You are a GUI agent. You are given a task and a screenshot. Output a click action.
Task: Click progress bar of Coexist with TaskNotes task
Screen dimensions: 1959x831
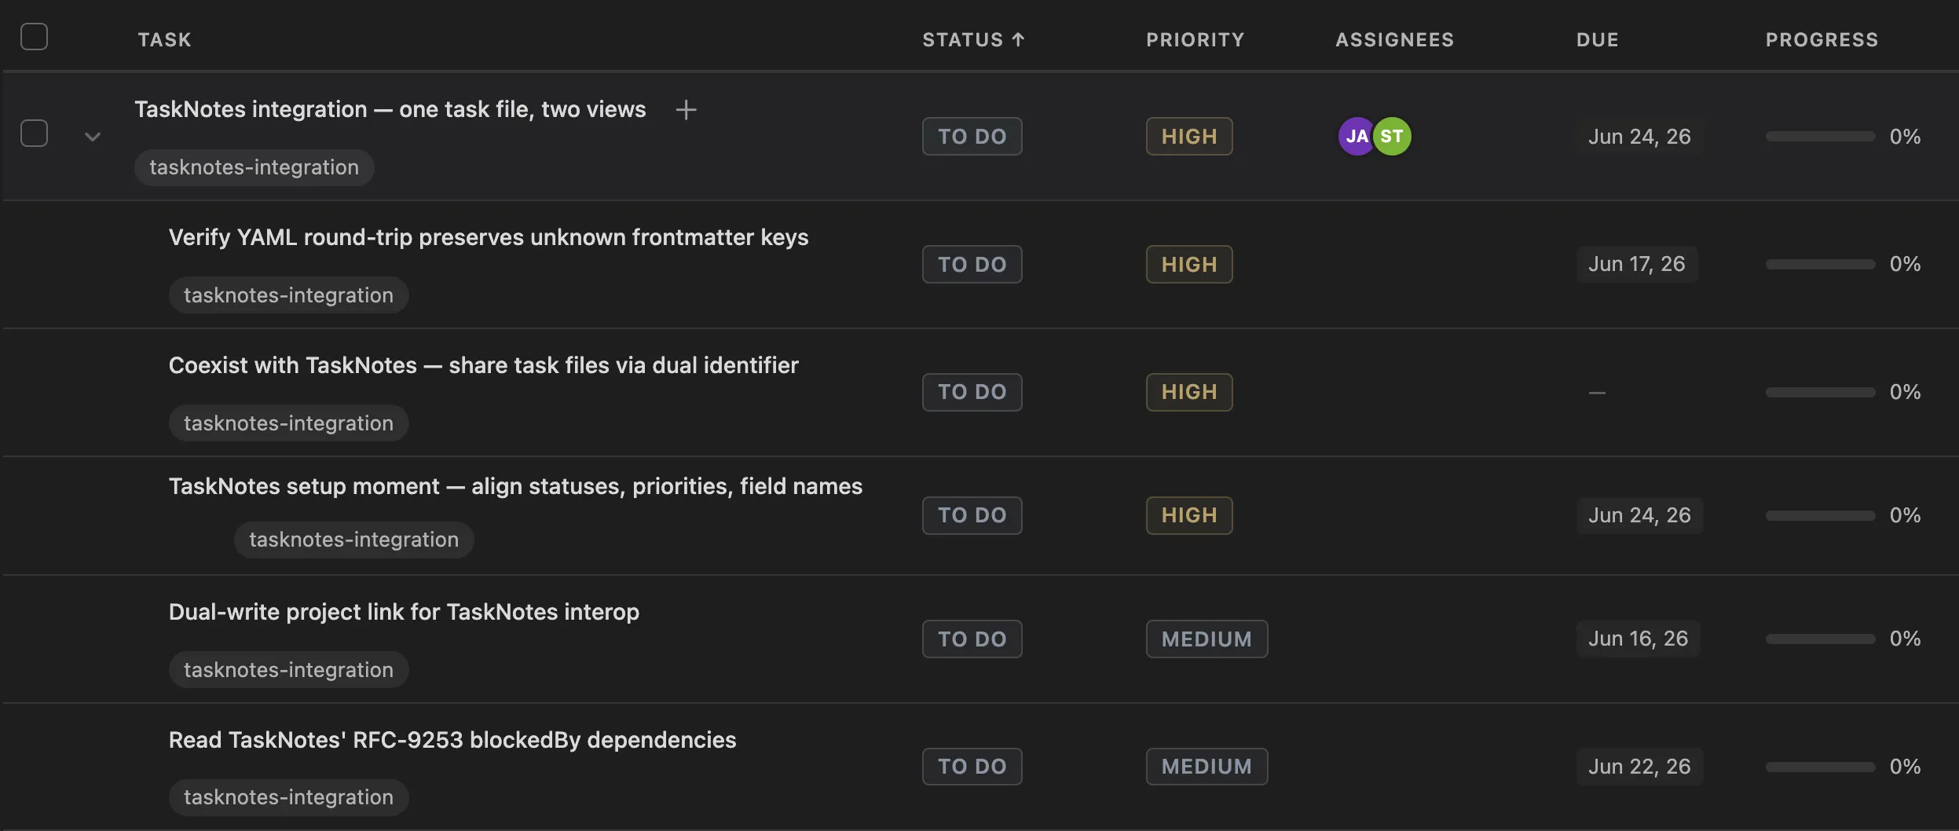click(x=1820, y=392)
